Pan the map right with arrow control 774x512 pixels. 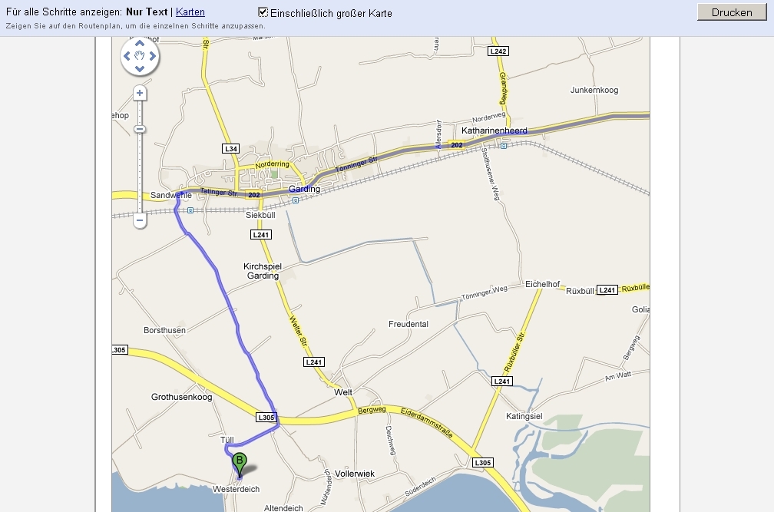click(x=153, y=56)
